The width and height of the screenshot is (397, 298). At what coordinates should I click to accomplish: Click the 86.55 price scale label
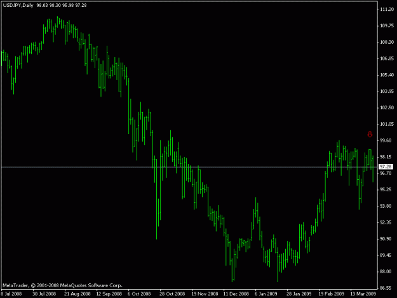coord(386,288)
